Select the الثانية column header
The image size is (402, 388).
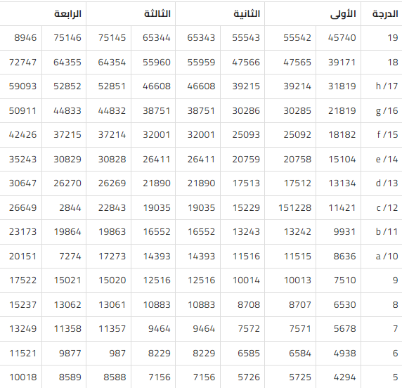(247, 13)
